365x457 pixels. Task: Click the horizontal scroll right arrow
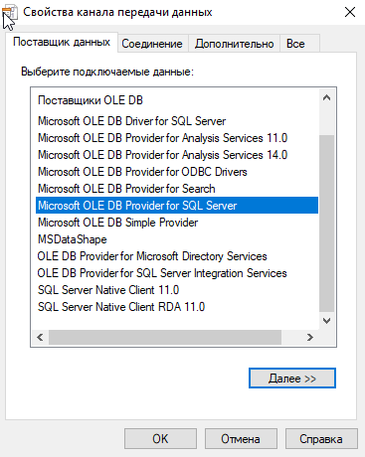coord(310,337)
